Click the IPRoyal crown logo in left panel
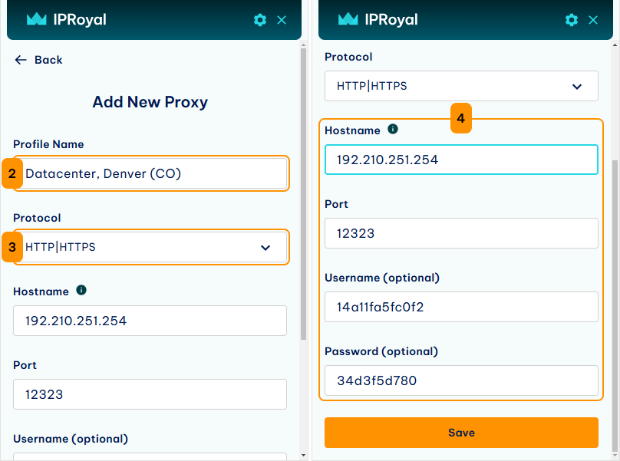620x461 pixels. click(36, 18)
